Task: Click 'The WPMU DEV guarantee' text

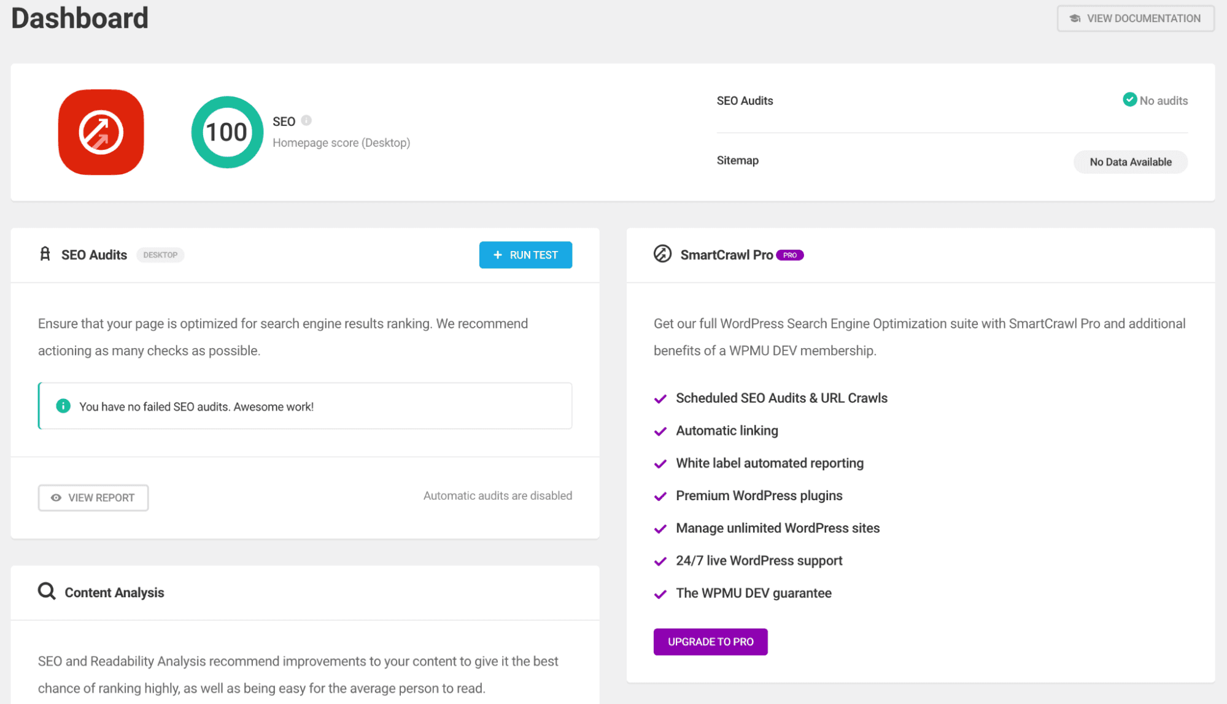Action: 754,593
